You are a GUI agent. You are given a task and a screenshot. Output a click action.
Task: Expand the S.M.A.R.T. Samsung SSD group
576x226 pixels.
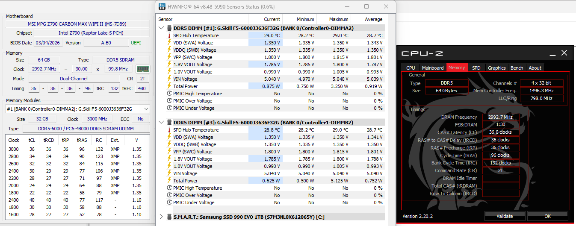click(x=161, y=217)
